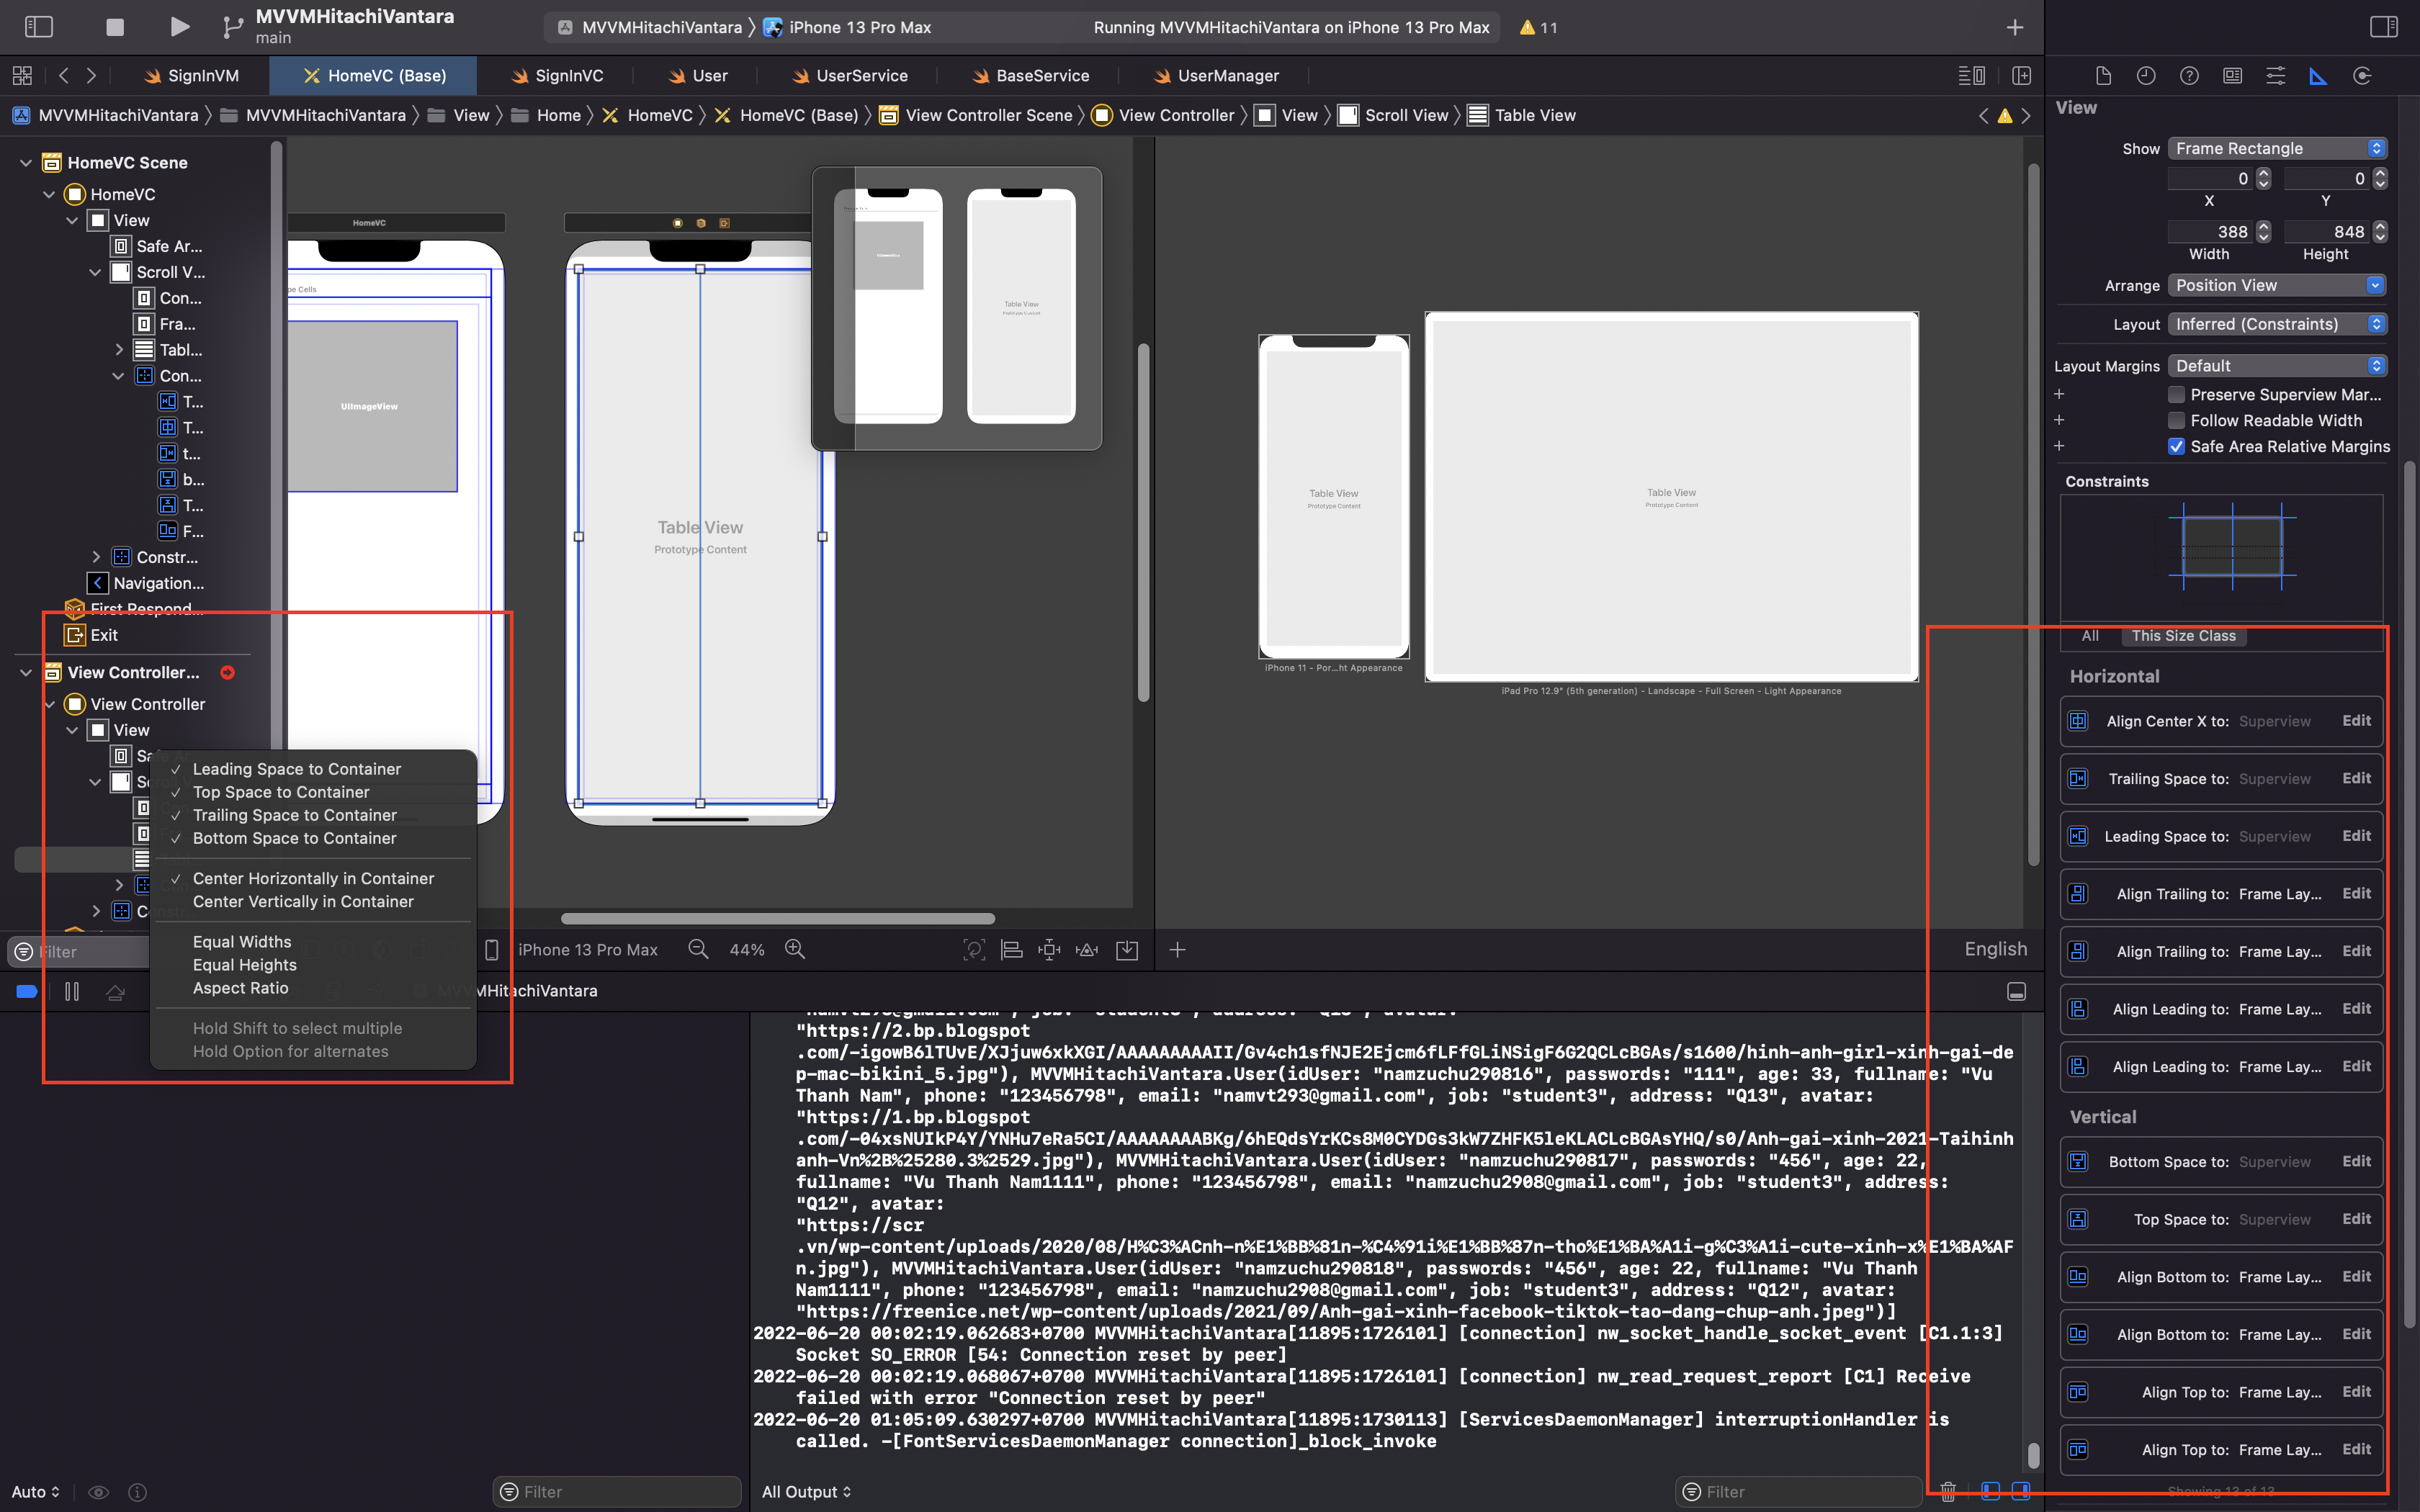Open the All Output console selector
2420x1512 pixels.
806,1491
